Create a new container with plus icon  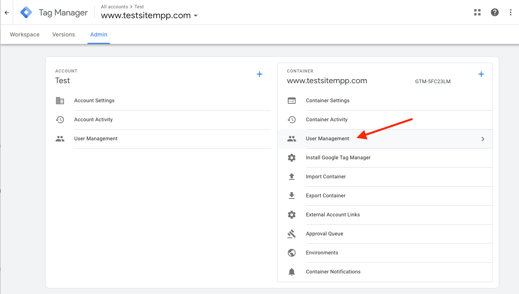coord(481,74)
